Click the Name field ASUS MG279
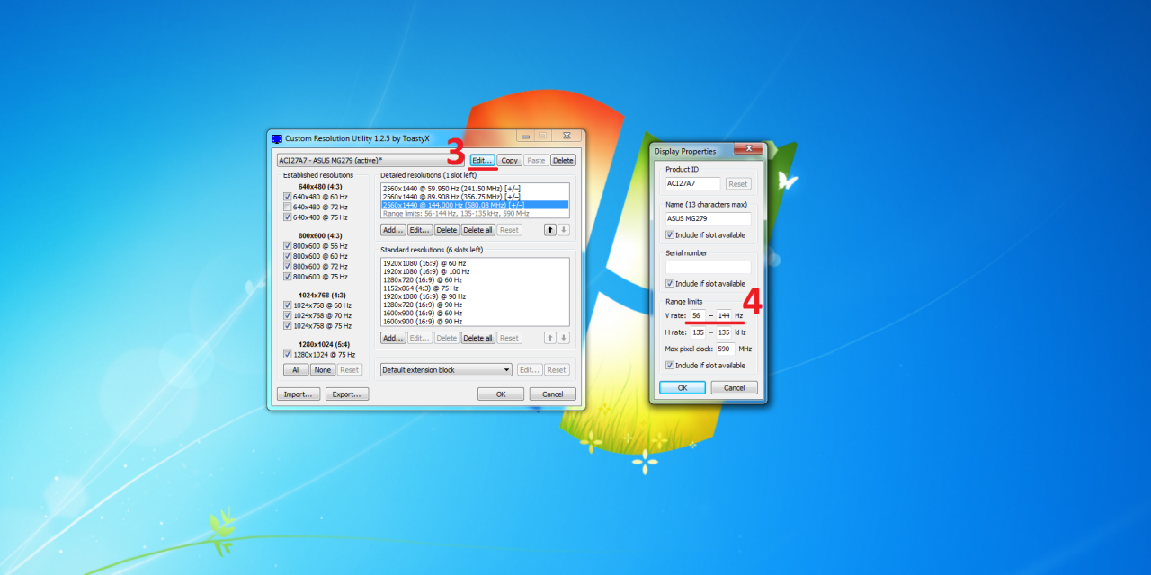 click(708, 218)
